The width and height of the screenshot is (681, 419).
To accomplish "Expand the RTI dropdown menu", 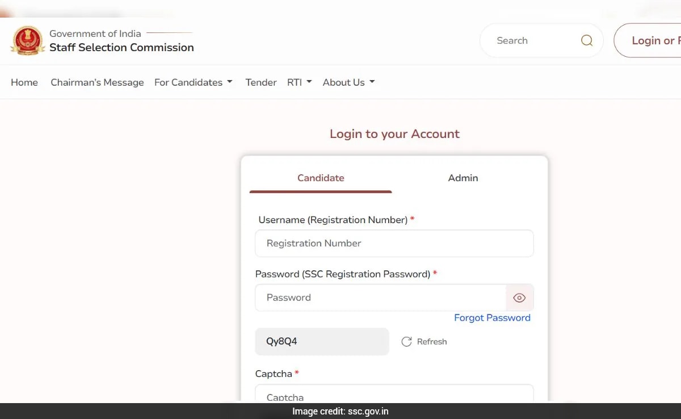I will (300, 82).
